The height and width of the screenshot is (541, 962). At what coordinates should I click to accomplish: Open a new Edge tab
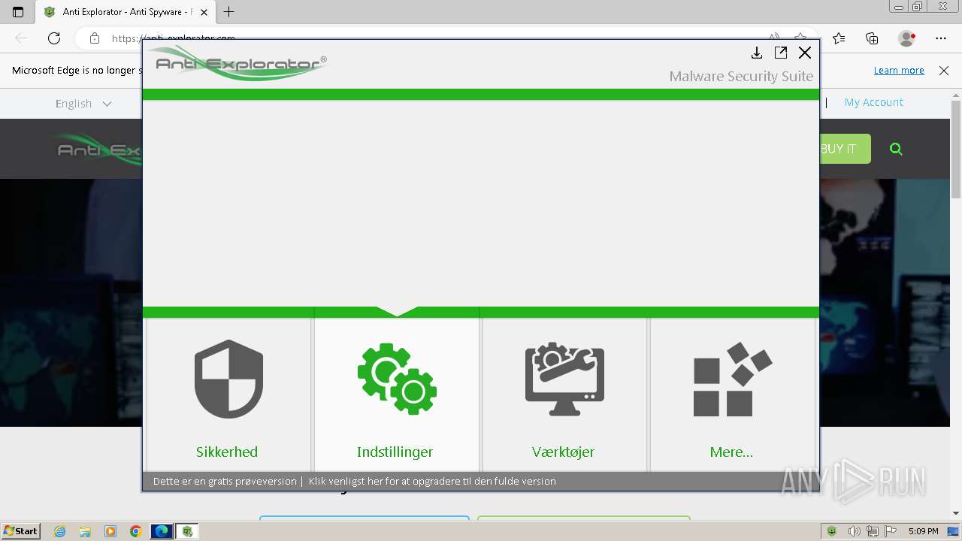click(229, 12)
